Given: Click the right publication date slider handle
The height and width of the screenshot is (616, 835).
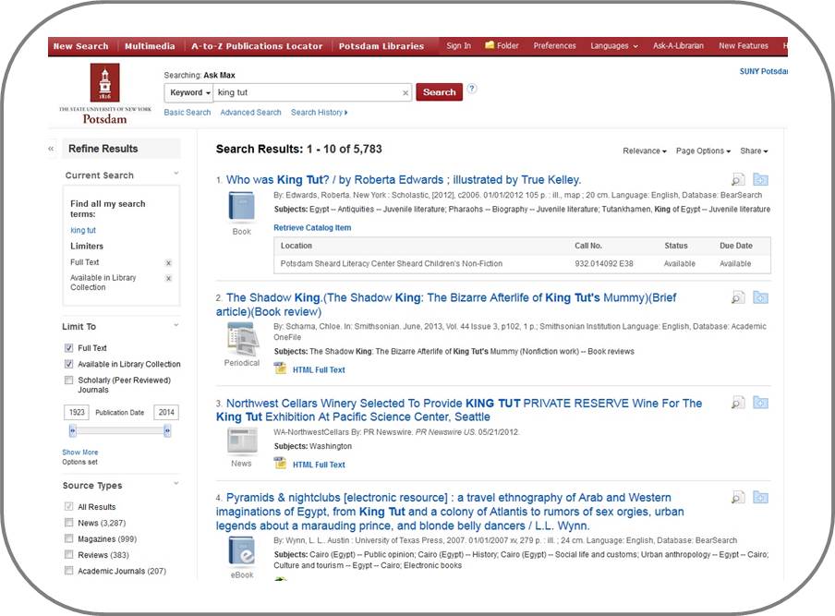Looking at the screenshot, I should [167, 430].
